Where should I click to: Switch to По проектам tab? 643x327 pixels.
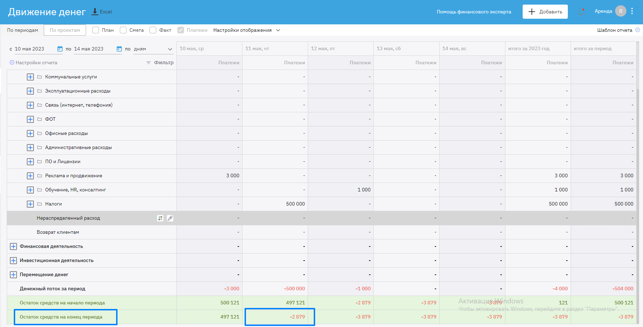coord(65,30)
